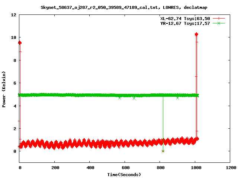
Task: Click the y-axis tick label 6
Action: point(15,83)
